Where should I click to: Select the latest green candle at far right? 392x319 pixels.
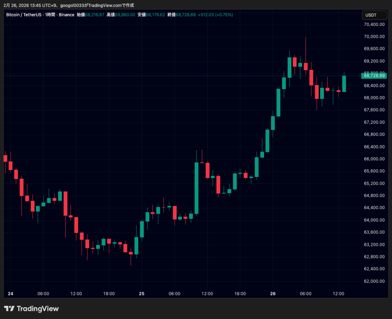coord(344,83)
